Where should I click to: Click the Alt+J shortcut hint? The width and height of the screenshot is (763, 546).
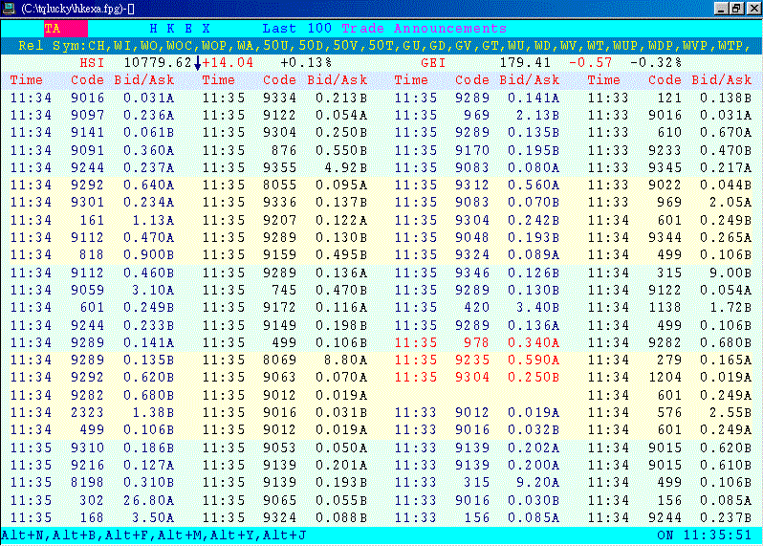tap(285, 535)
